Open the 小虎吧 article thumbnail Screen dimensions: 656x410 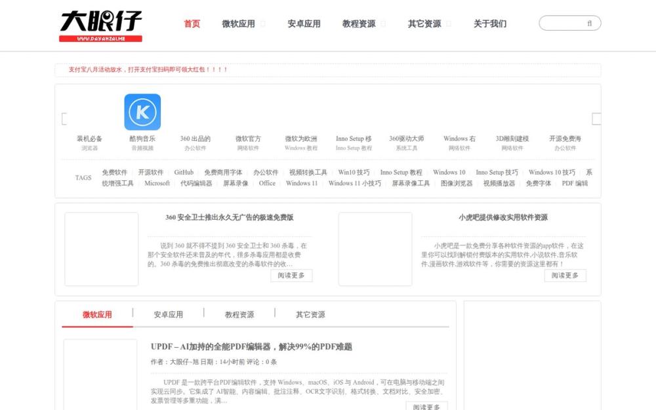(x=375, y=249)
